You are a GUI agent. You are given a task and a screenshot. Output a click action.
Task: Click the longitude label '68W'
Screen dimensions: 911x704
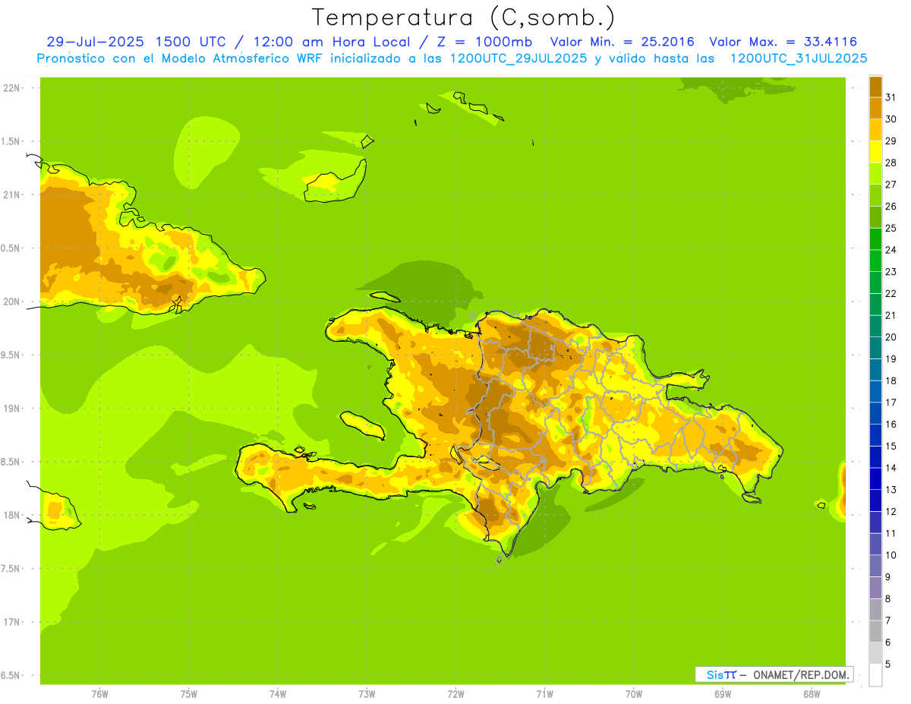(x=812, y=693)
